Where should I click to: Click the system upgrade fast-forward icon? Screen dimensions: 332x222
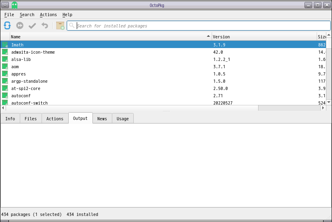point(20,25)
